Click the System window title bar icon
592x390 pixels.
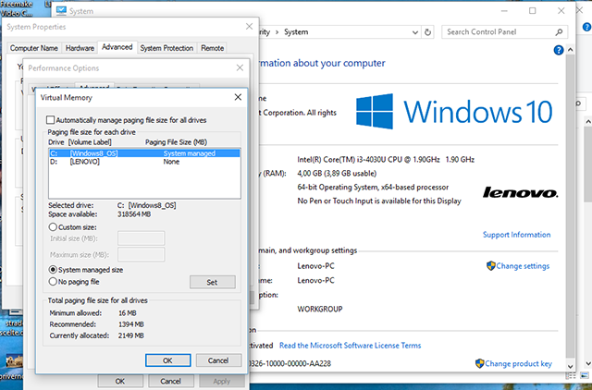pos(61,10)
